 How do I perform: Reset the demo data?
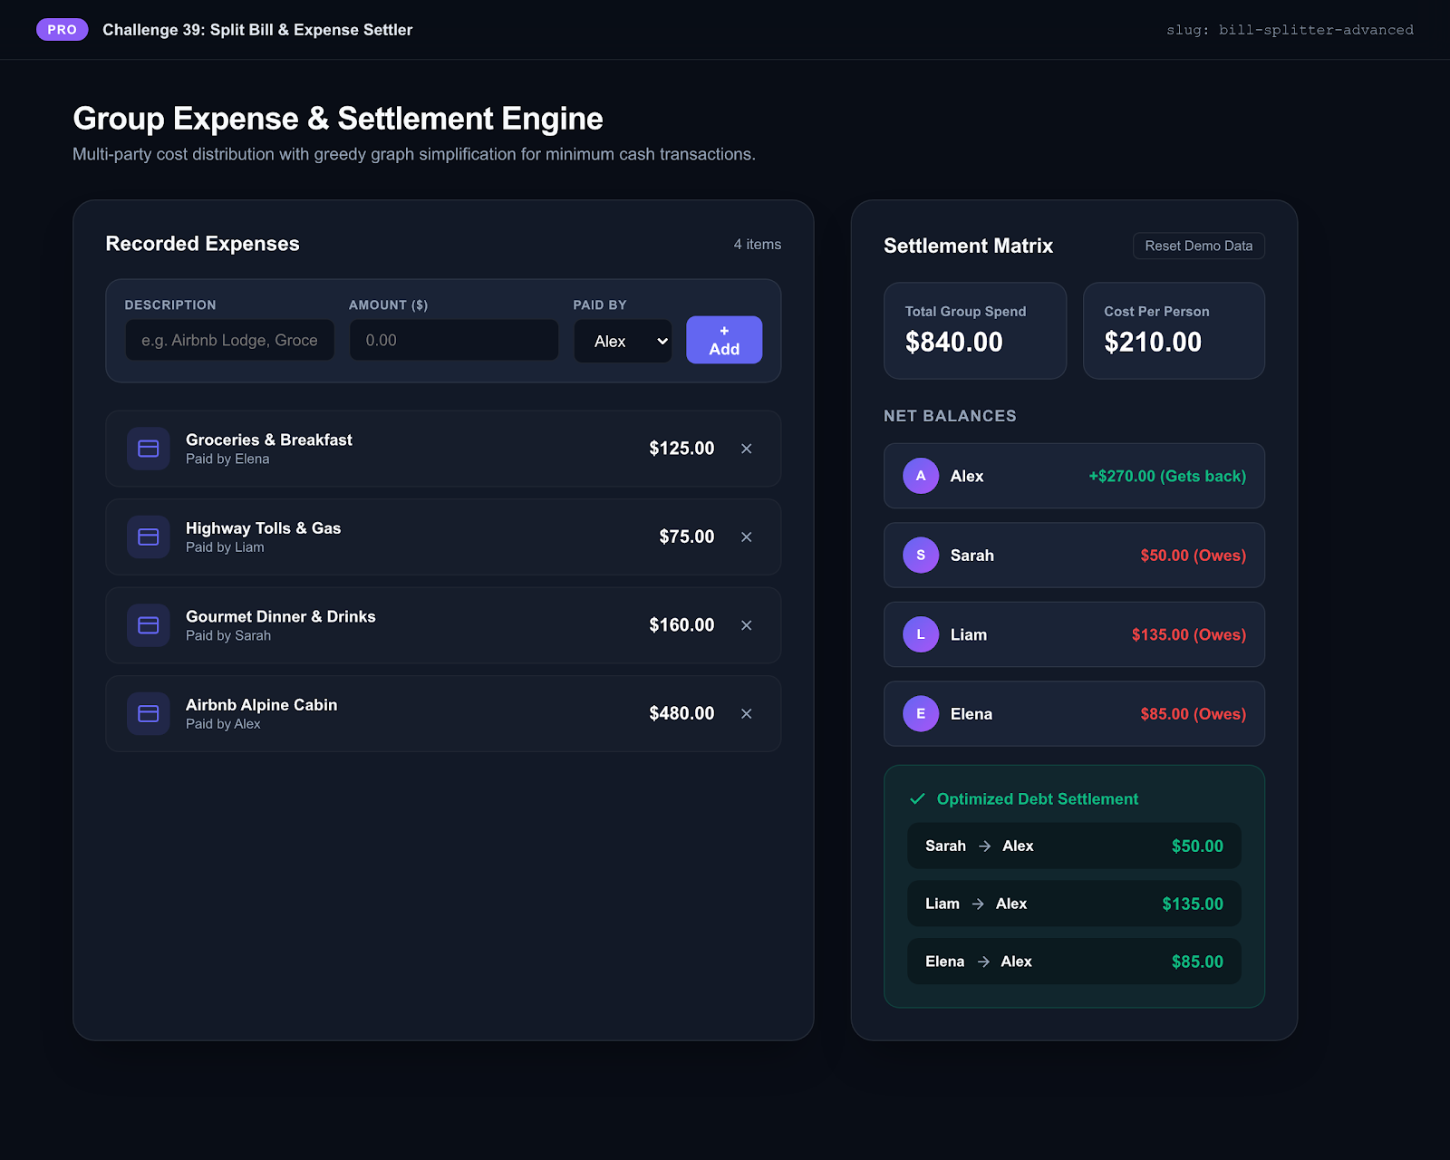click(x=1199, y=246)
